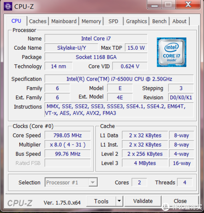Click the empty Rated FSB field

pyautogui.click(x=68, y=163)
